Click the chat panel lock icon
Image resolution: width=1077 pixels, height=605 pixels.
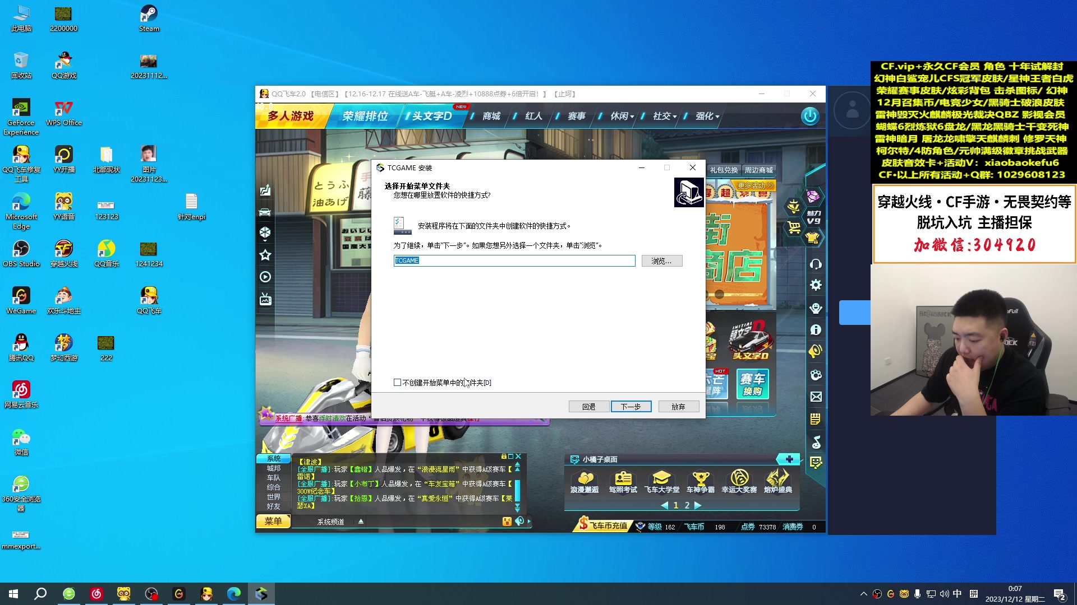(504, 457)
